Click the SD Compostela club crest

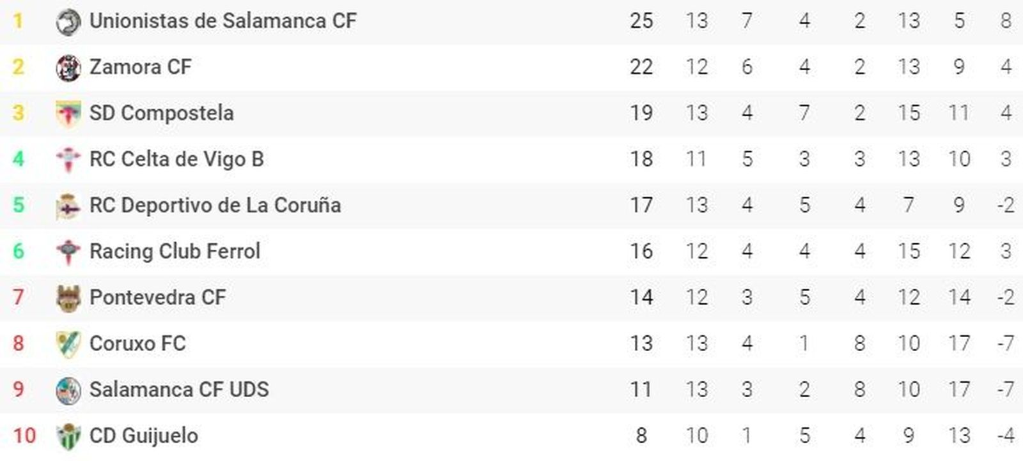click(68, 114)
